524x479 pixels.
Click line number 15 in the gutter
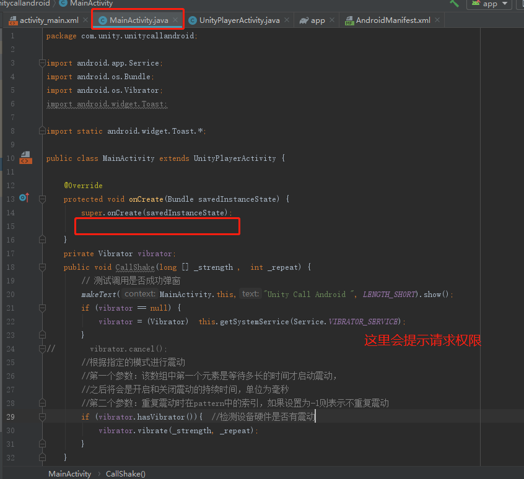(11, 226)
